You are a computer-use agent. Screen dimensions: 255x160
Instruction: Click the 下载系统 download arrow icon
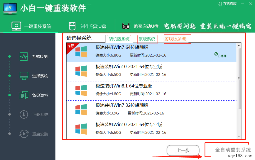tap(24, 114)
